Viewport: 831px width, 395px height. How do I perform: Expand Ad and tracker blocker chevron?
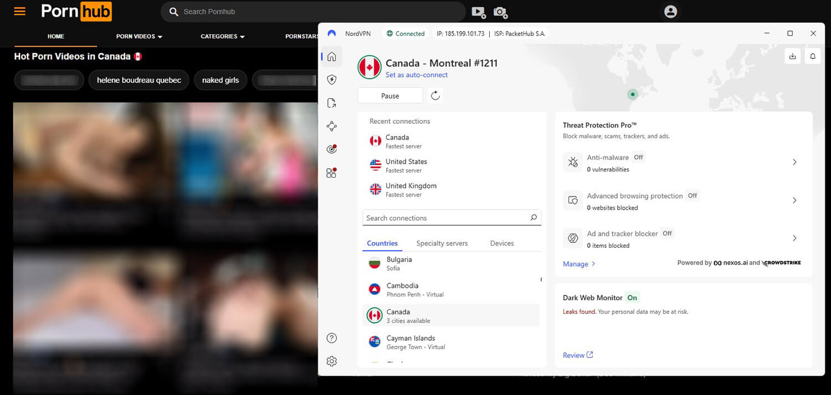click(794, 238)
